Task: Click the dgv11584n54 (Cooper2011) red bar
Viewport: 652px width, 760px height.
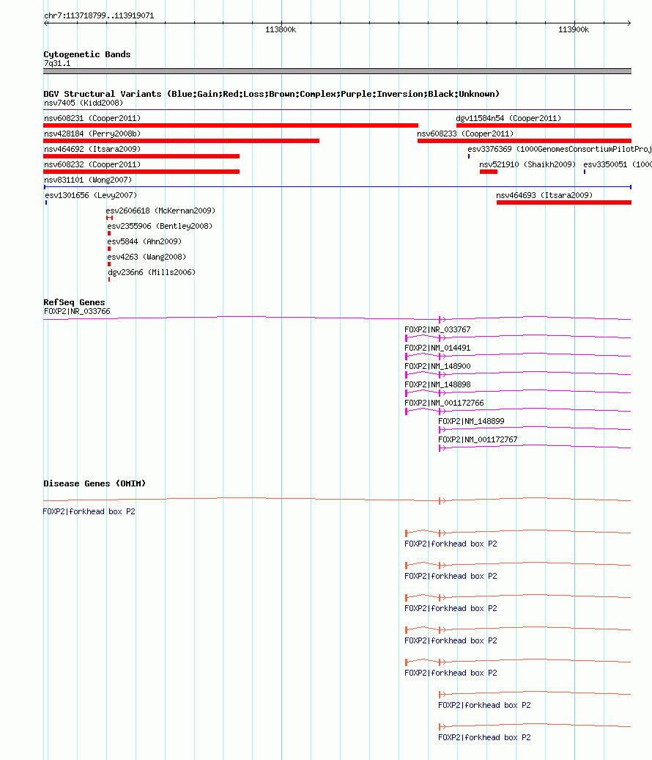Action: click(x=544, y=125)
